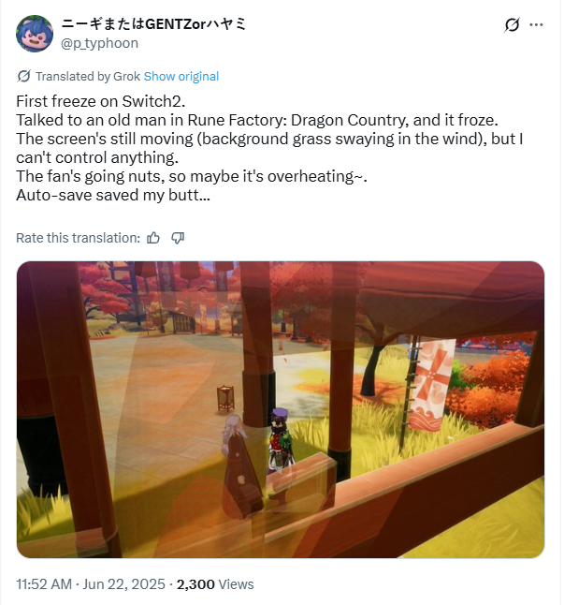Show original untranslated post text
The image size is (564, 605).
(181, 77)
